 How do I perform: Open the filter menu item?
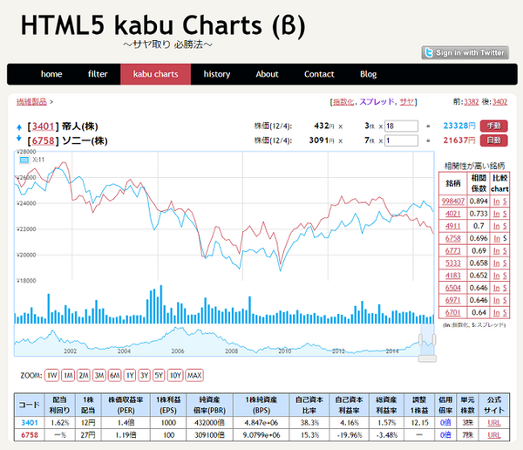98,74
